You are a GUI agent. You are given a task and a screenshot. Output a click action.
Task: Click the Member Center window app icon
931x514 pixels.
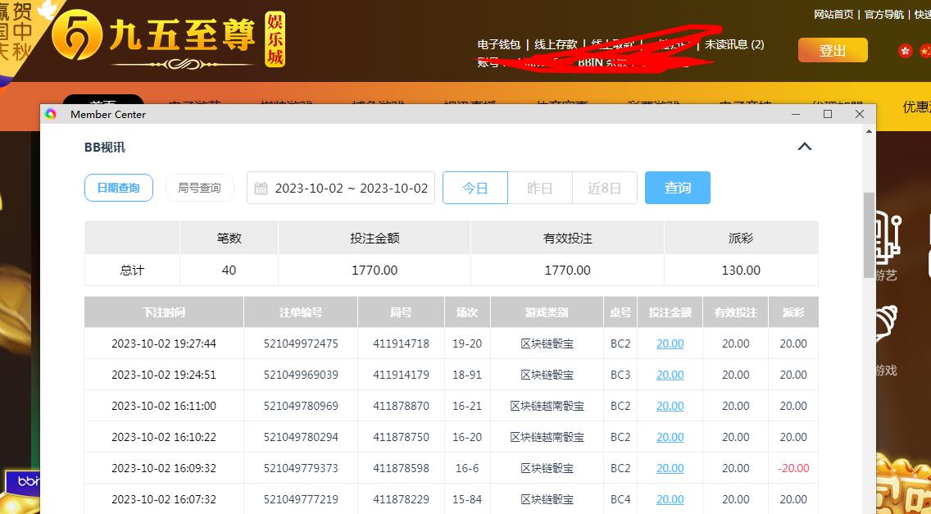click(x=51, y=114)
